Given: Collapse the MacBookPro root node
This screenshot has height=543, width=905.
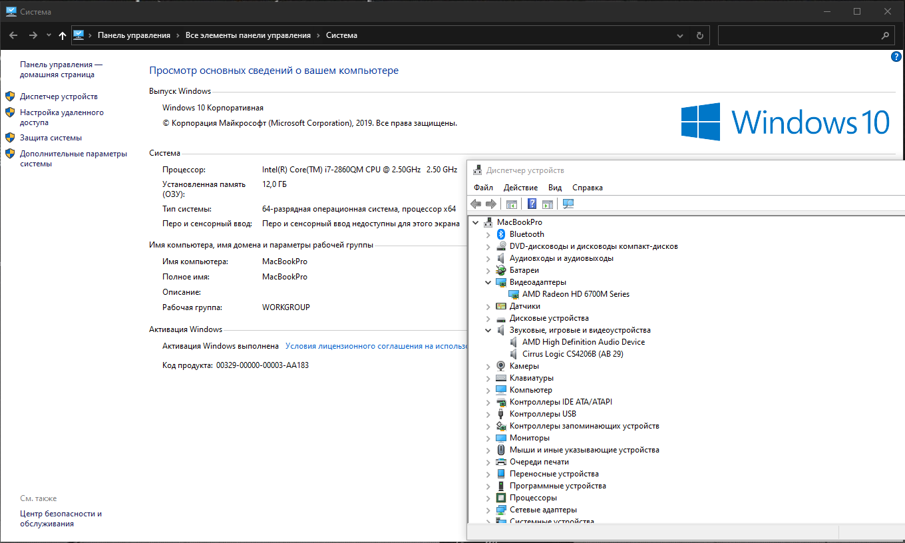Looking at the screenshot, I should (x=475, y=222).
